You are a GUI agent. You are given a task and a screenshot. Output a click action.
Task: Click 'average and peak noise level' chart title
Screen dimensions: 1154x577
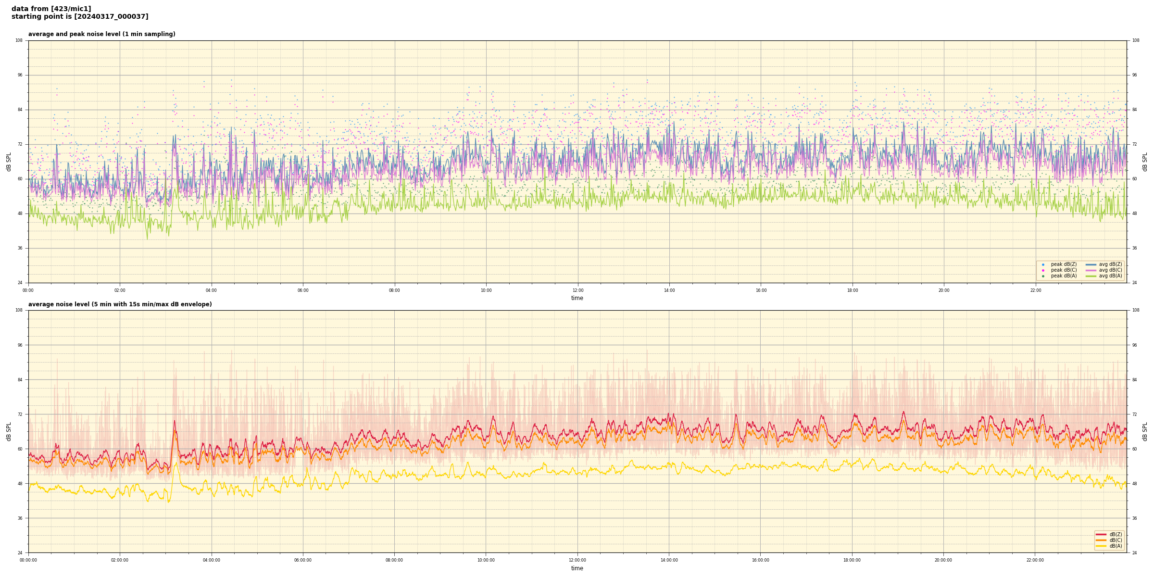coord(101,34)
